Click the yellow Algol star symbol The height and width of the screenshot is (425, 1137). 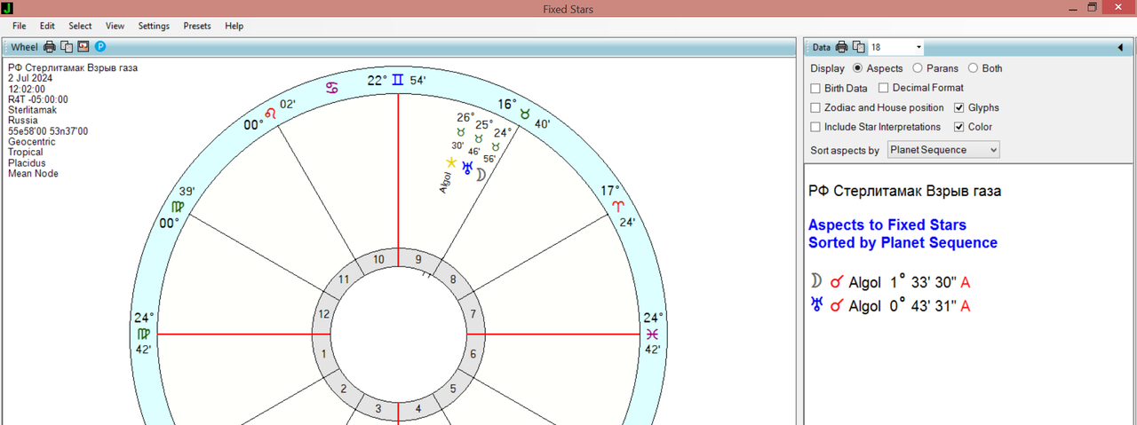pyautogui.click(x=451, y=162)
